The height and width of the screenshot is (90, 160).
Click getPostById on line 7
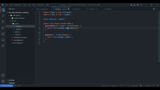click(50, 26)
